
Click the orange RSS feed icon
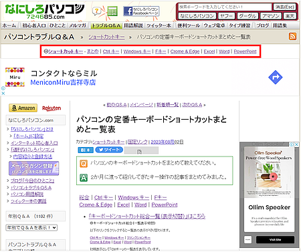pos(292,36)
